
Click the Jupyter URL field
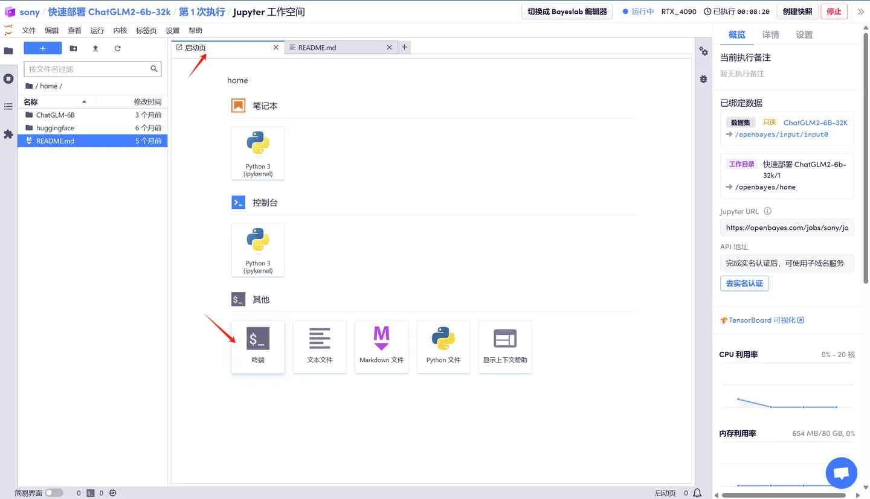787,227
